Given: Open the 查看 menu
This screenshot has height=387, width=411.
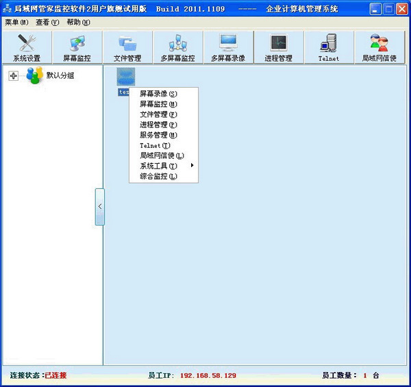Looking at the screenshot, I should pos(47,23).
